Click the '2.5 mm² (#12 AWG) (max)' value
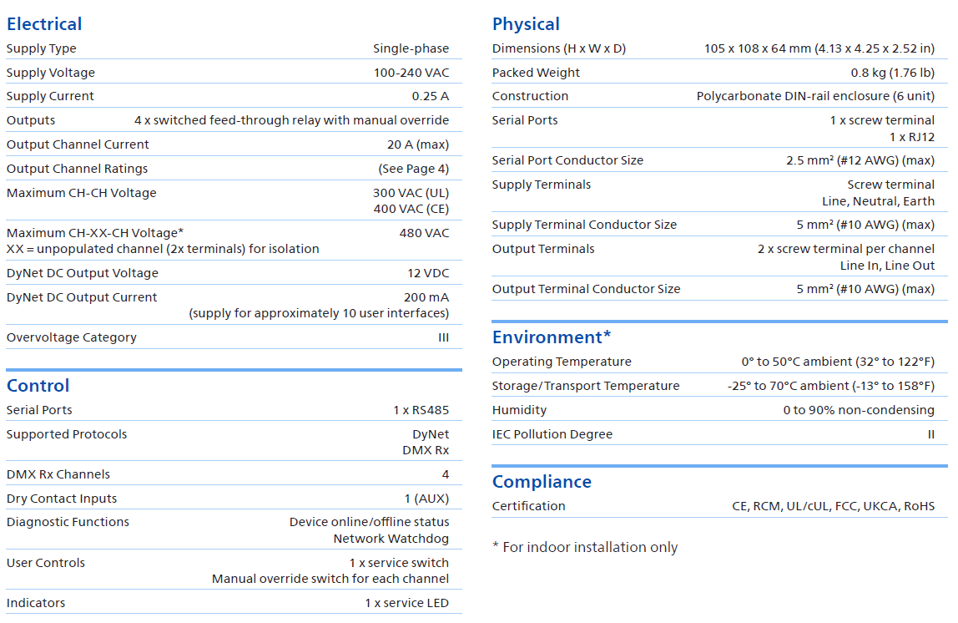The width and height of the screenshot is (958, 623). 860,160
